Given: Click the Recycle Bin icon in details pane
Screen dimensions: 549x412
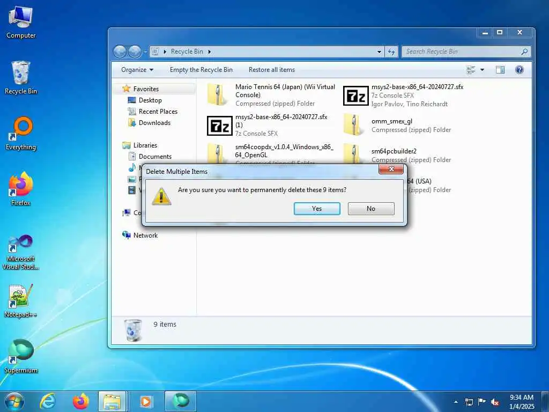Looking at the screenshot, I should click(133, 330).
